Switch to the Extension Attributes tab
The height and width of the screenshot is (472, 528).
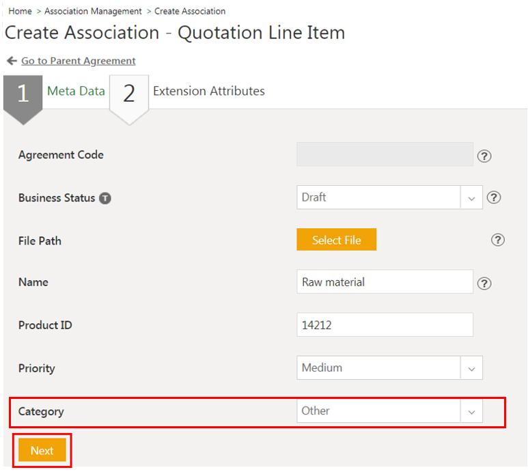(x=208, y=91)
